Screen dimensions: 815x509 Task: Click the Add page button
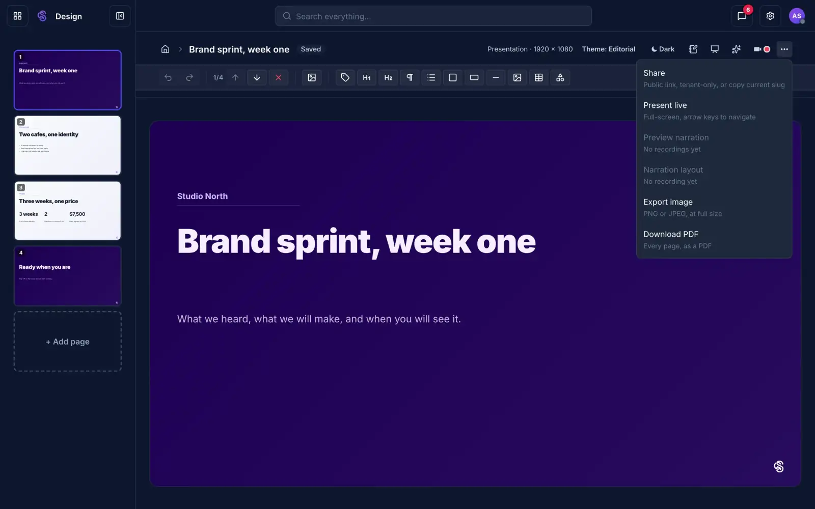(x=68, y=342)
